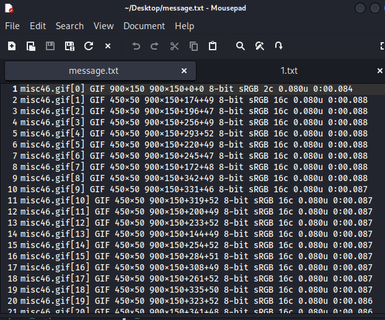Open the Help menu

[184, 26]
